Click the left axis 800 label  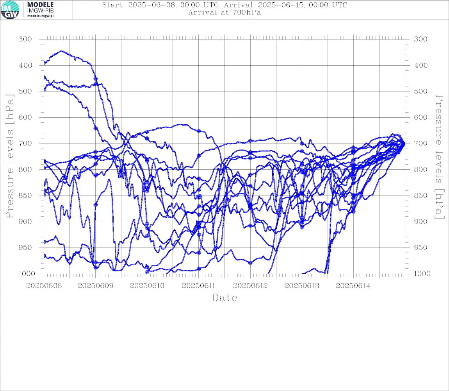coord(25,170)
